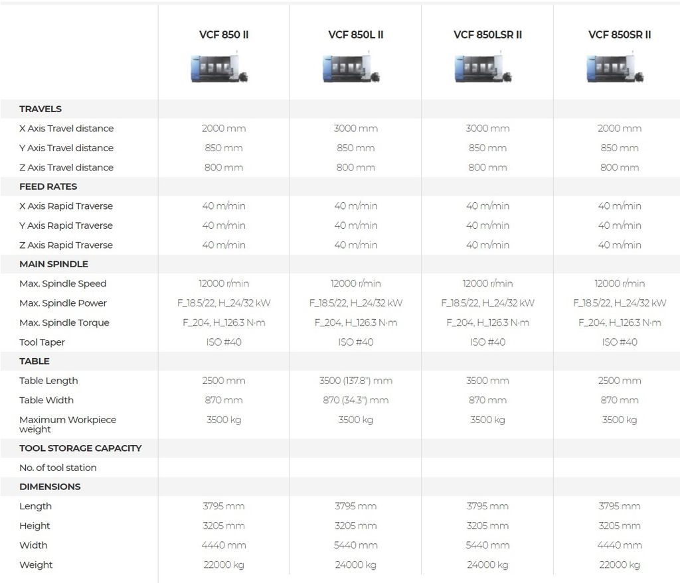
Task: Click ISO #40 tool taper for VCF 850 II
Action: click(x=224, y=342)
